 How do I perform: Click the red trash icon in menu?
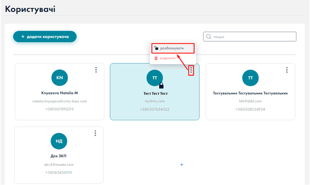point(156,58)
